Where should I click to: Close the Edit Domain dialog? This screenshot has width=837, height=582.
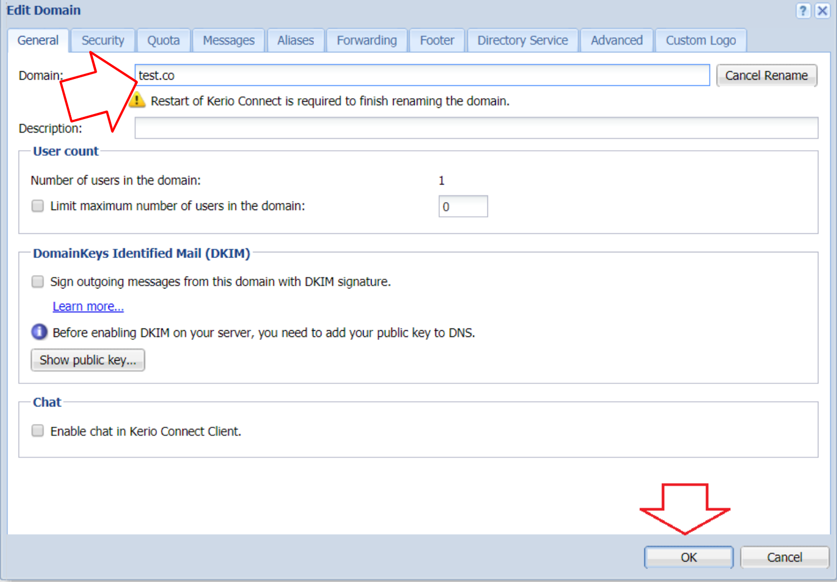coord(822,11)
